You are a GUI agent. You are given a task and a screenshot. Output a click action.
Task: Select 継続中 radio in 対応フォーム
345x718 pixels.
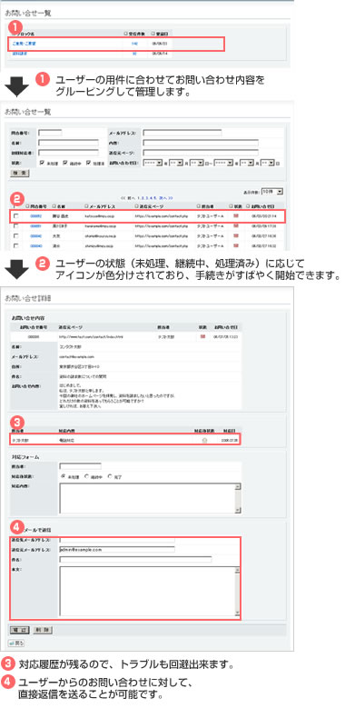tap(86, 476)
